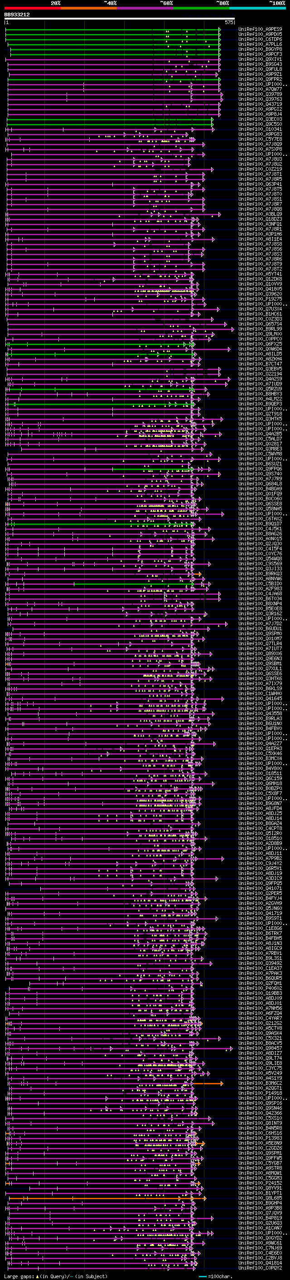Select the UniRef100_Q41814 label
The width and height of the screenshot is (290, 1280).
260,1263
